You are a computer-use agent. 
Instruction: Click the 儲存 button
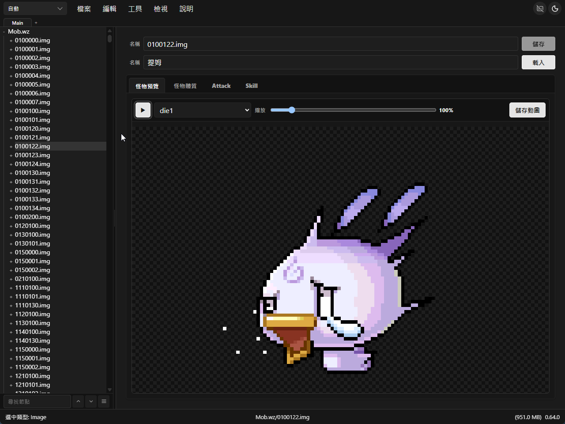[539, 44]
